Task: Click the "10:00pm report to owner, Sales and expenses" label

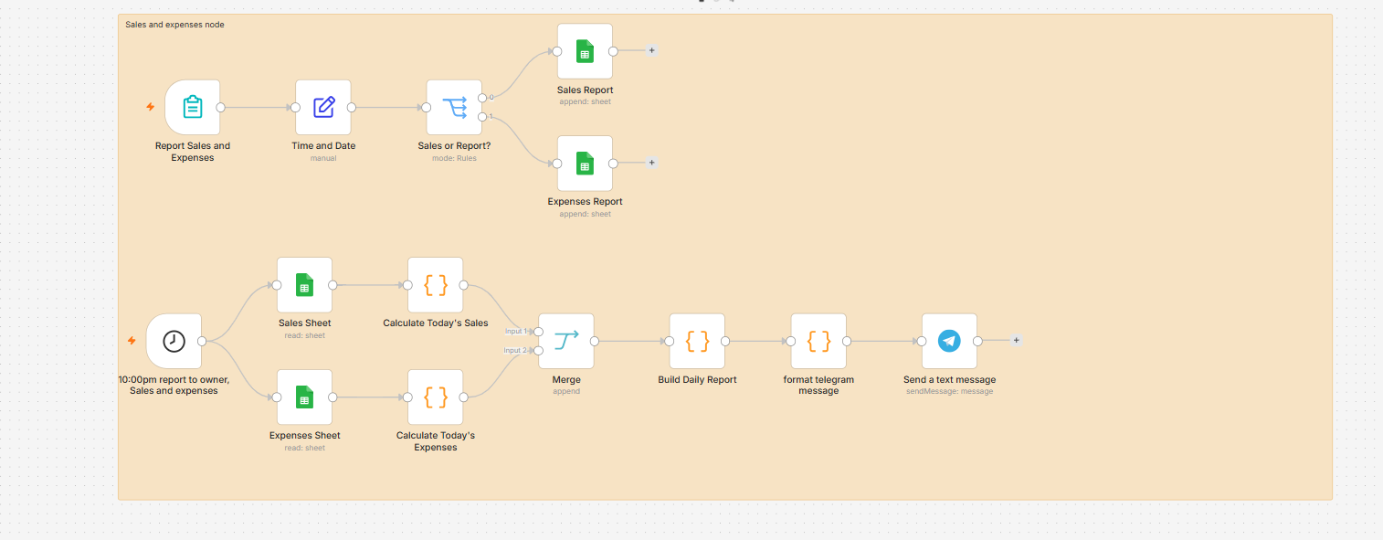Action: [x=174, y=386]
